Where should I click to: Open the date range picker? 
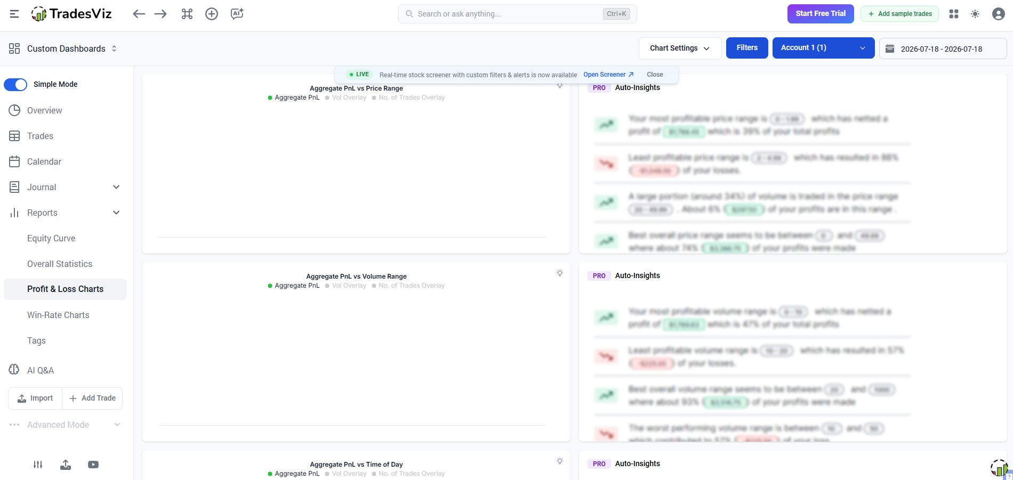click(x=943, y=48)
